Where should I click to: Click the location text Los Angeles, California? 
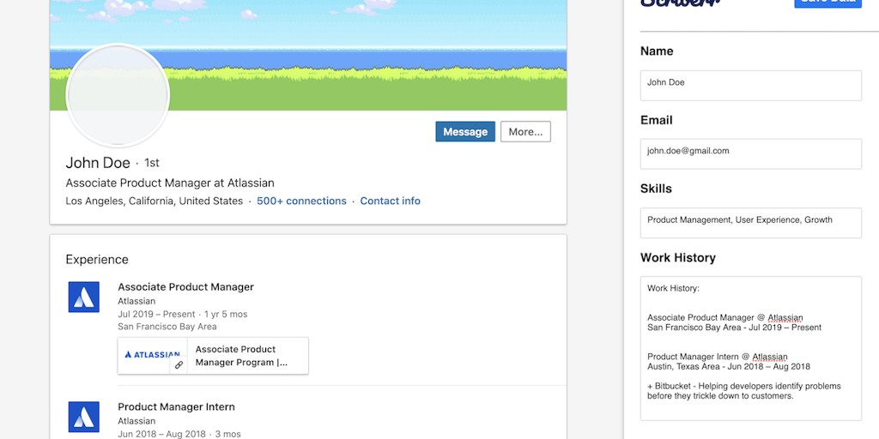(155, 201)
